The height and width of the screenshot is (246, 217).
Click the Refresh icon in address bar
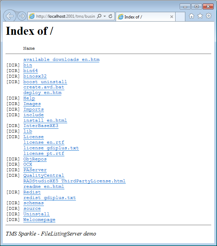point(110,16)
